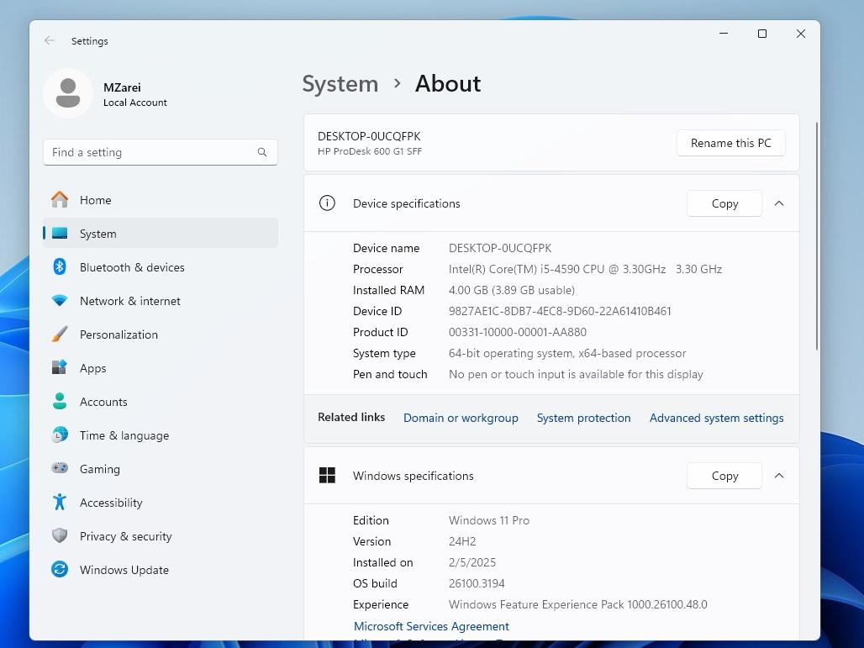The height and width of the screenshot is (648, 864).
Task: Open the Gaming controller icon
Action: coord(60,469)
